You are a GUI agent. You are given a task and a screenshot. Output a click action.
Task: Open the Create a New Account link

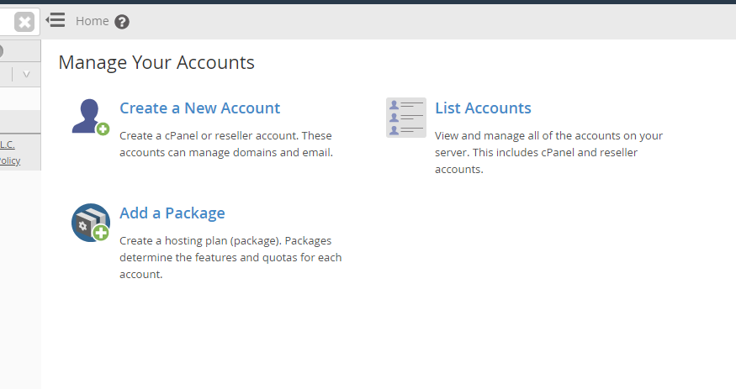click(199, 108)
